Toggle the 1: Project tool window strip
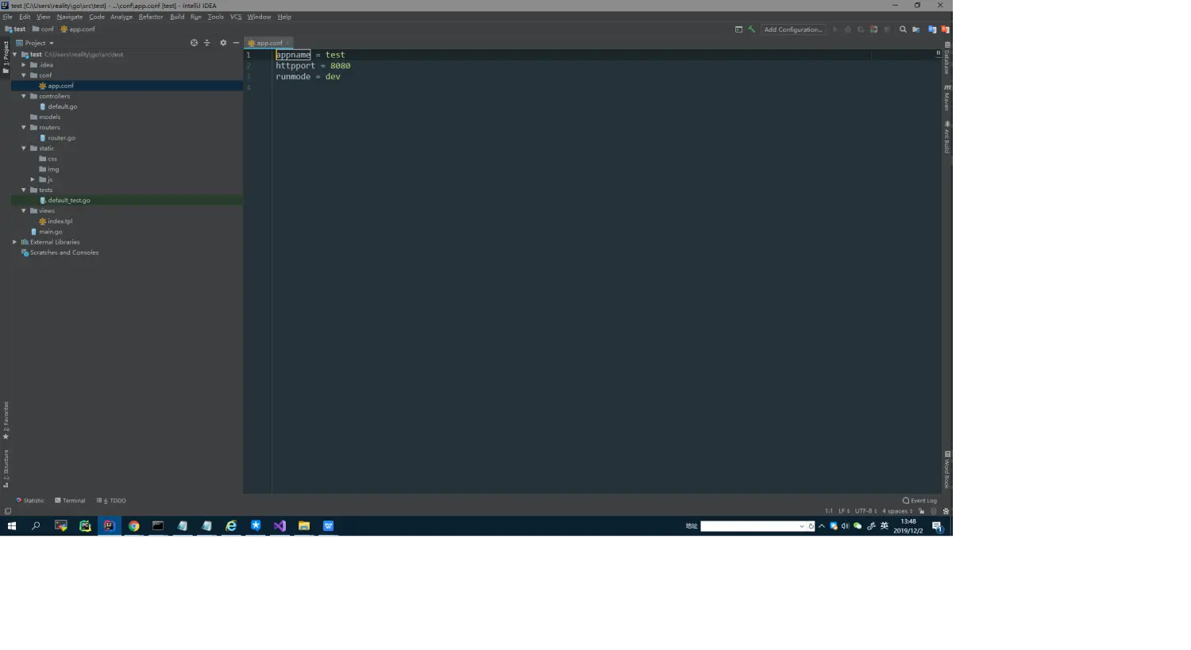 click(6, 57)
